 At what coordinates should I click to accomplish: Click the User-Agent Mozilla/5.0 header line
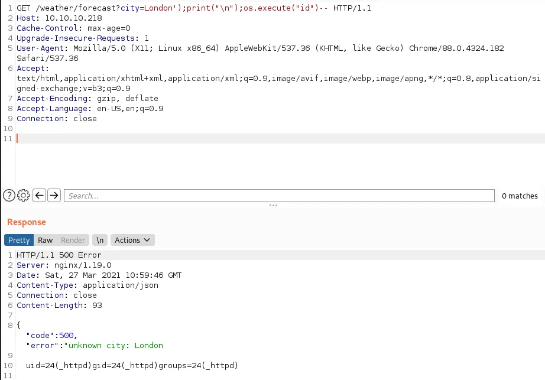click(260, 48)
